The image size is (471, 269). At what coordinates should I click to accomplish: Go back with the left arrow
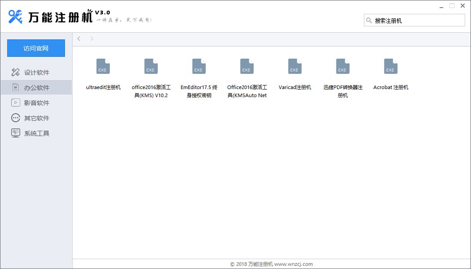[79, 38]
